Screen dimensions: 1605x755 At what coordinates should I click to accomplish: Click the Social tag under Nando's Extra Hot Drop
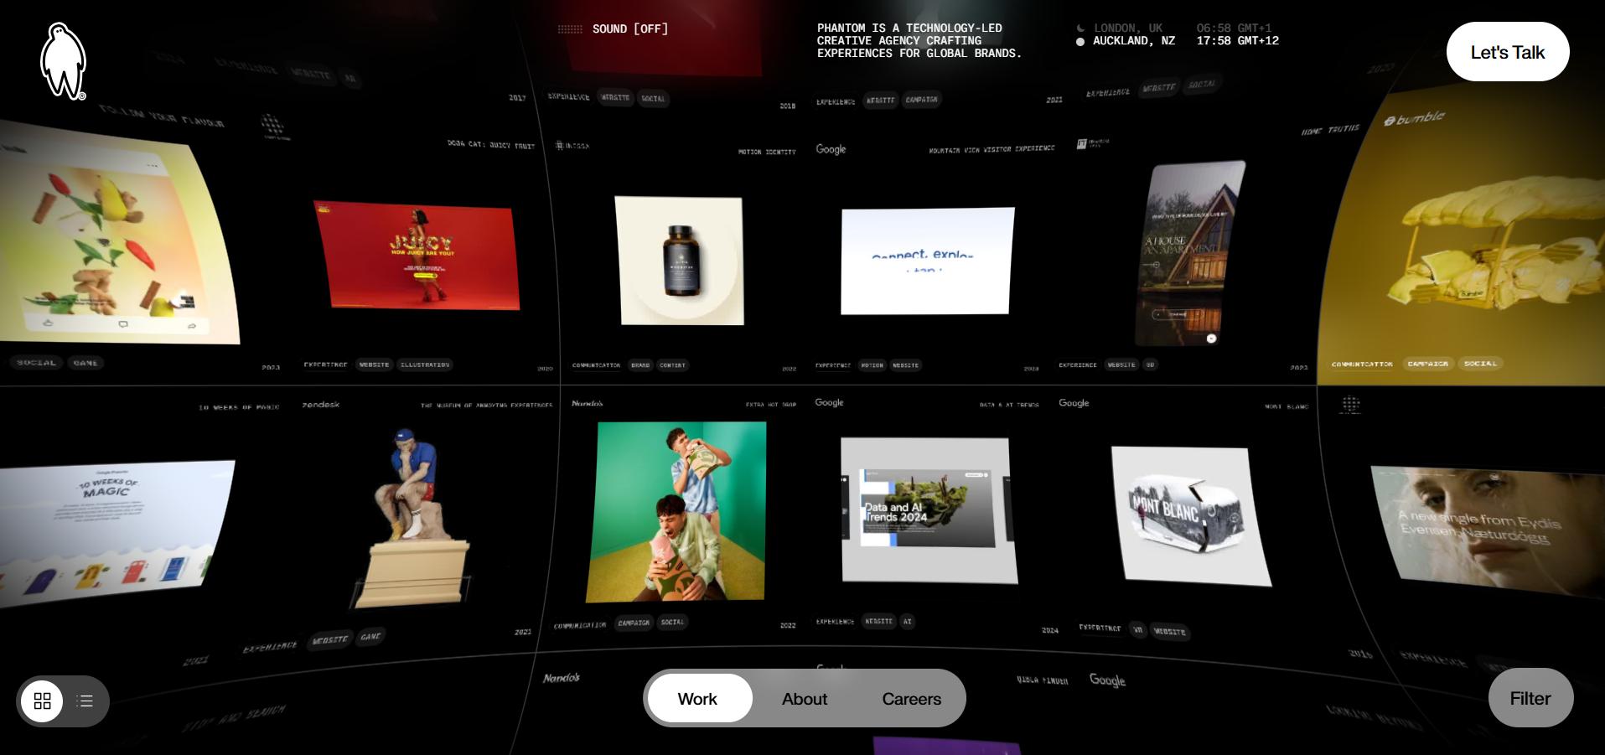672,623
